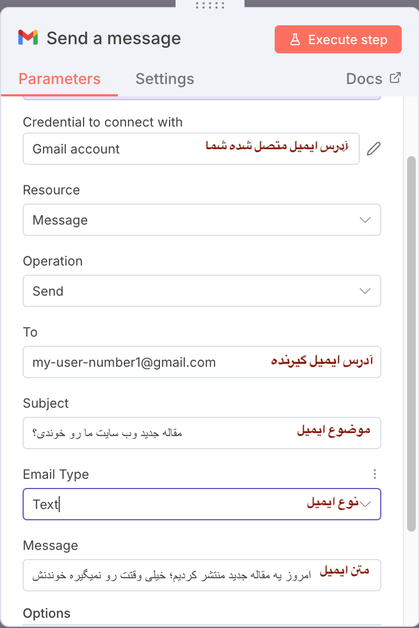Open the three-dot menu on Email Type

click(x=375, y=474)
